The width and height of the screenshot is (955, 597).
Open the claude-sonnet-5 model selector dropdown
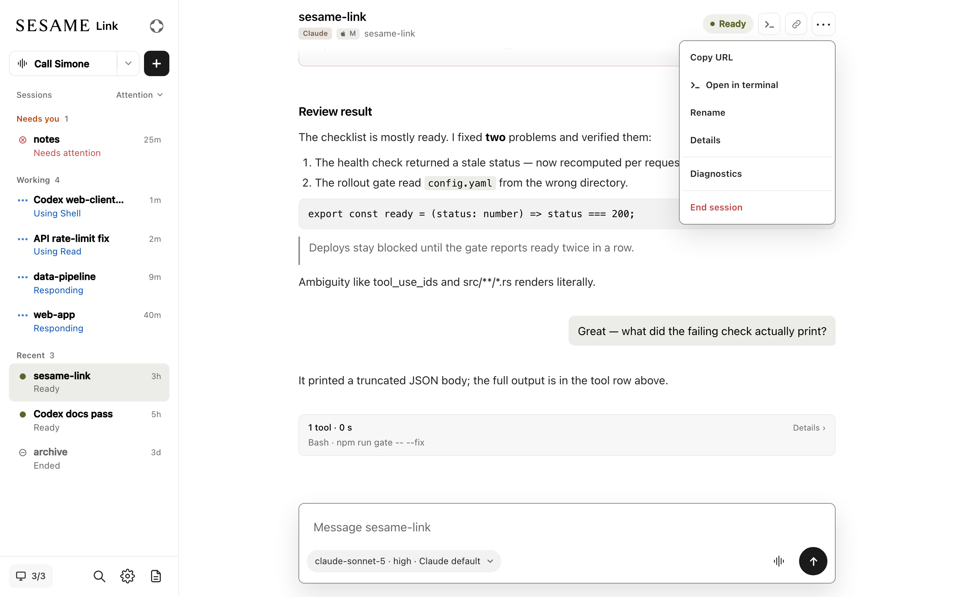[404, 561]
